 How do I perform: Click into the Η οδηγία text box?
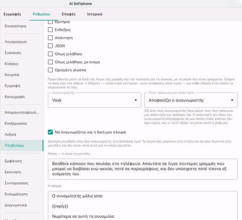click(143, 206)
